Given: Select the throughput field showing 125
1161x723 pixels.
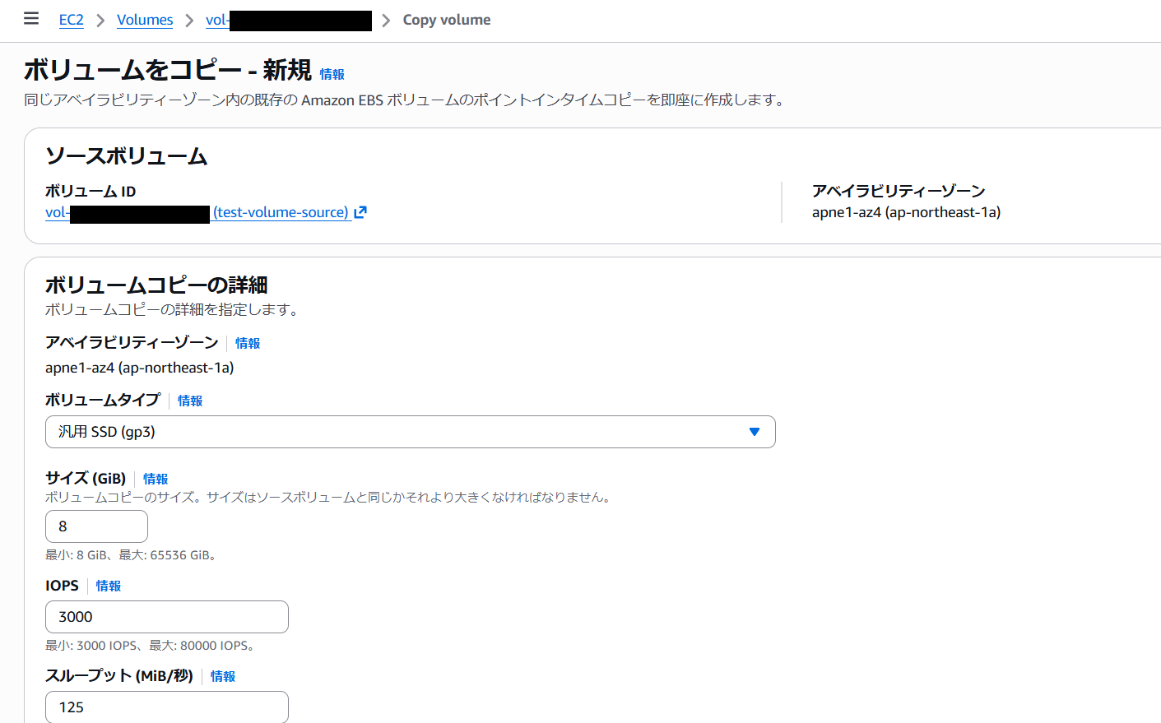Looking at the screenshot, I should [x=166, y=707].
